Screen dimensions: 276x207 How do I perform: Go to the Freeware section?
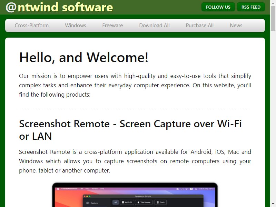[112, 26]
